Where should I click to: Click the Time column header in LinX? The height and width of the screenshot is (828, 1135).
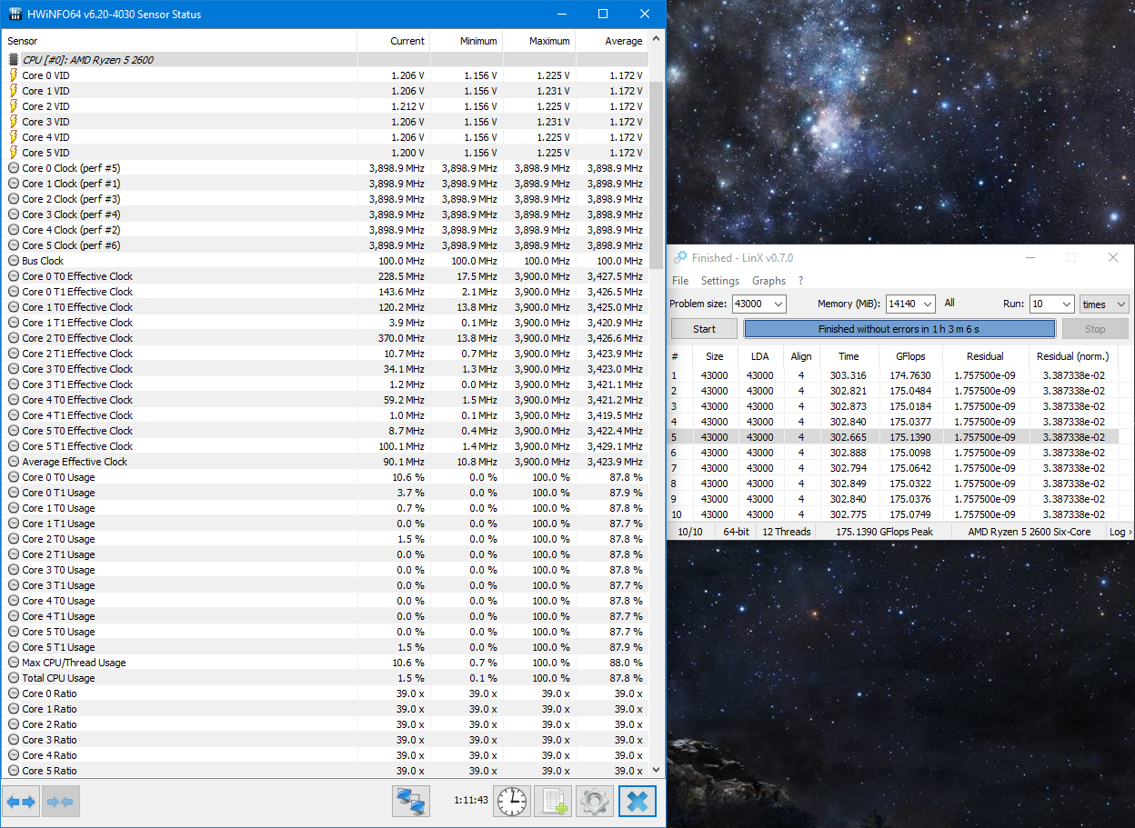click(849, 356)
